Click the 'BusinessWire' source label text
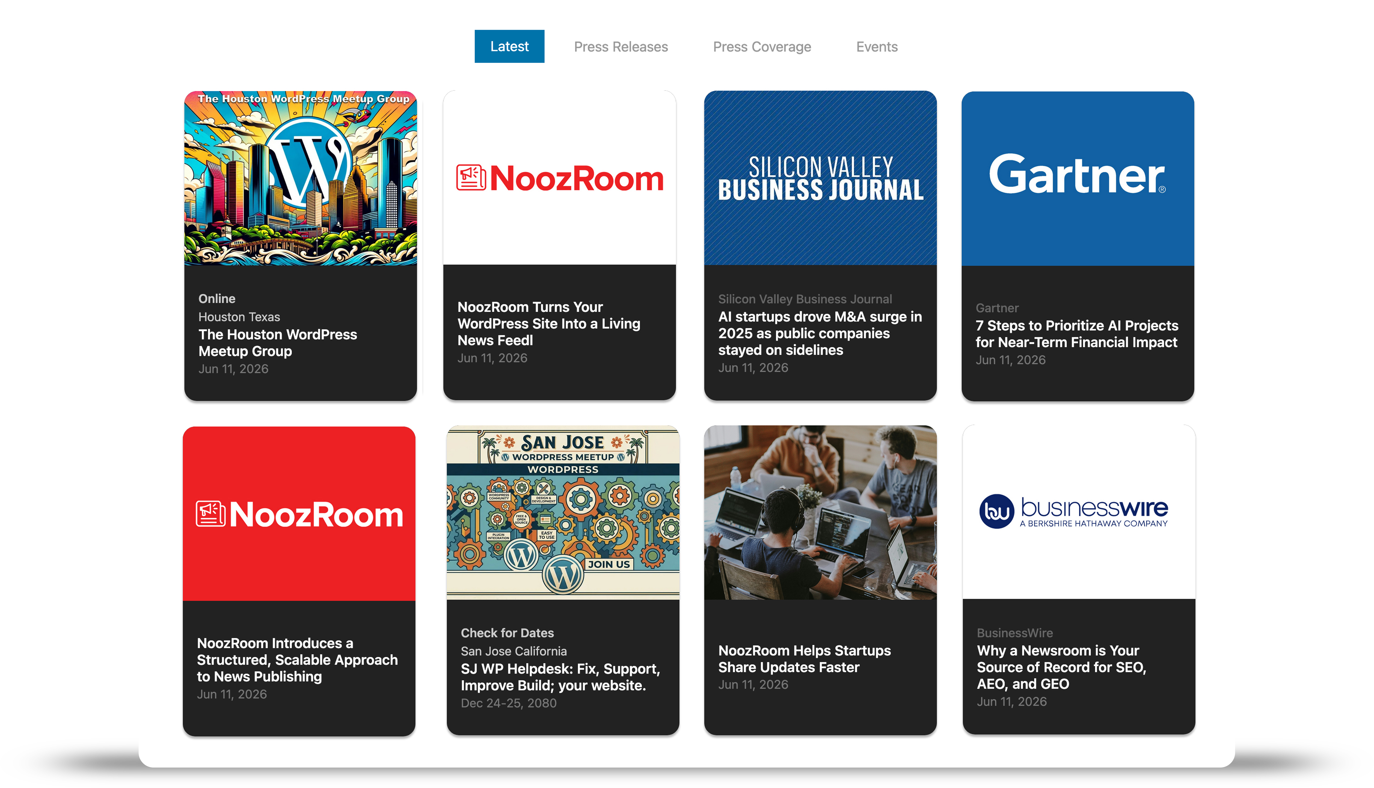Viewport: 1374px width, 788px height. coord(1014,633)
